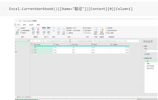This screenshot has width=158, height=100.
Task: Expand the Manage (管理) query dropdown
Action: click(x=23, y=33)
